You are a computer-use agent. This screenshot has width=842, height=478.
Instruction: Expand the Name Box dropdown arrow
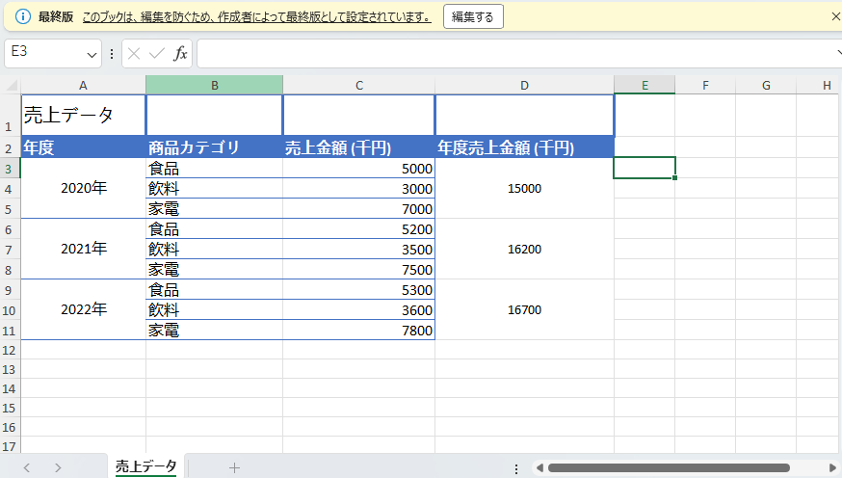pos(92,54)
